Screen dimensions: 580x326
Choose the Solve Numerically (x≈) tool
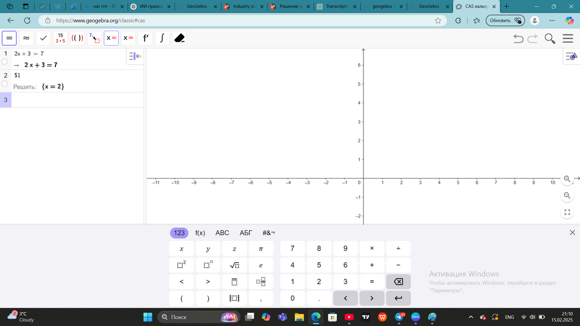[128, 38]
